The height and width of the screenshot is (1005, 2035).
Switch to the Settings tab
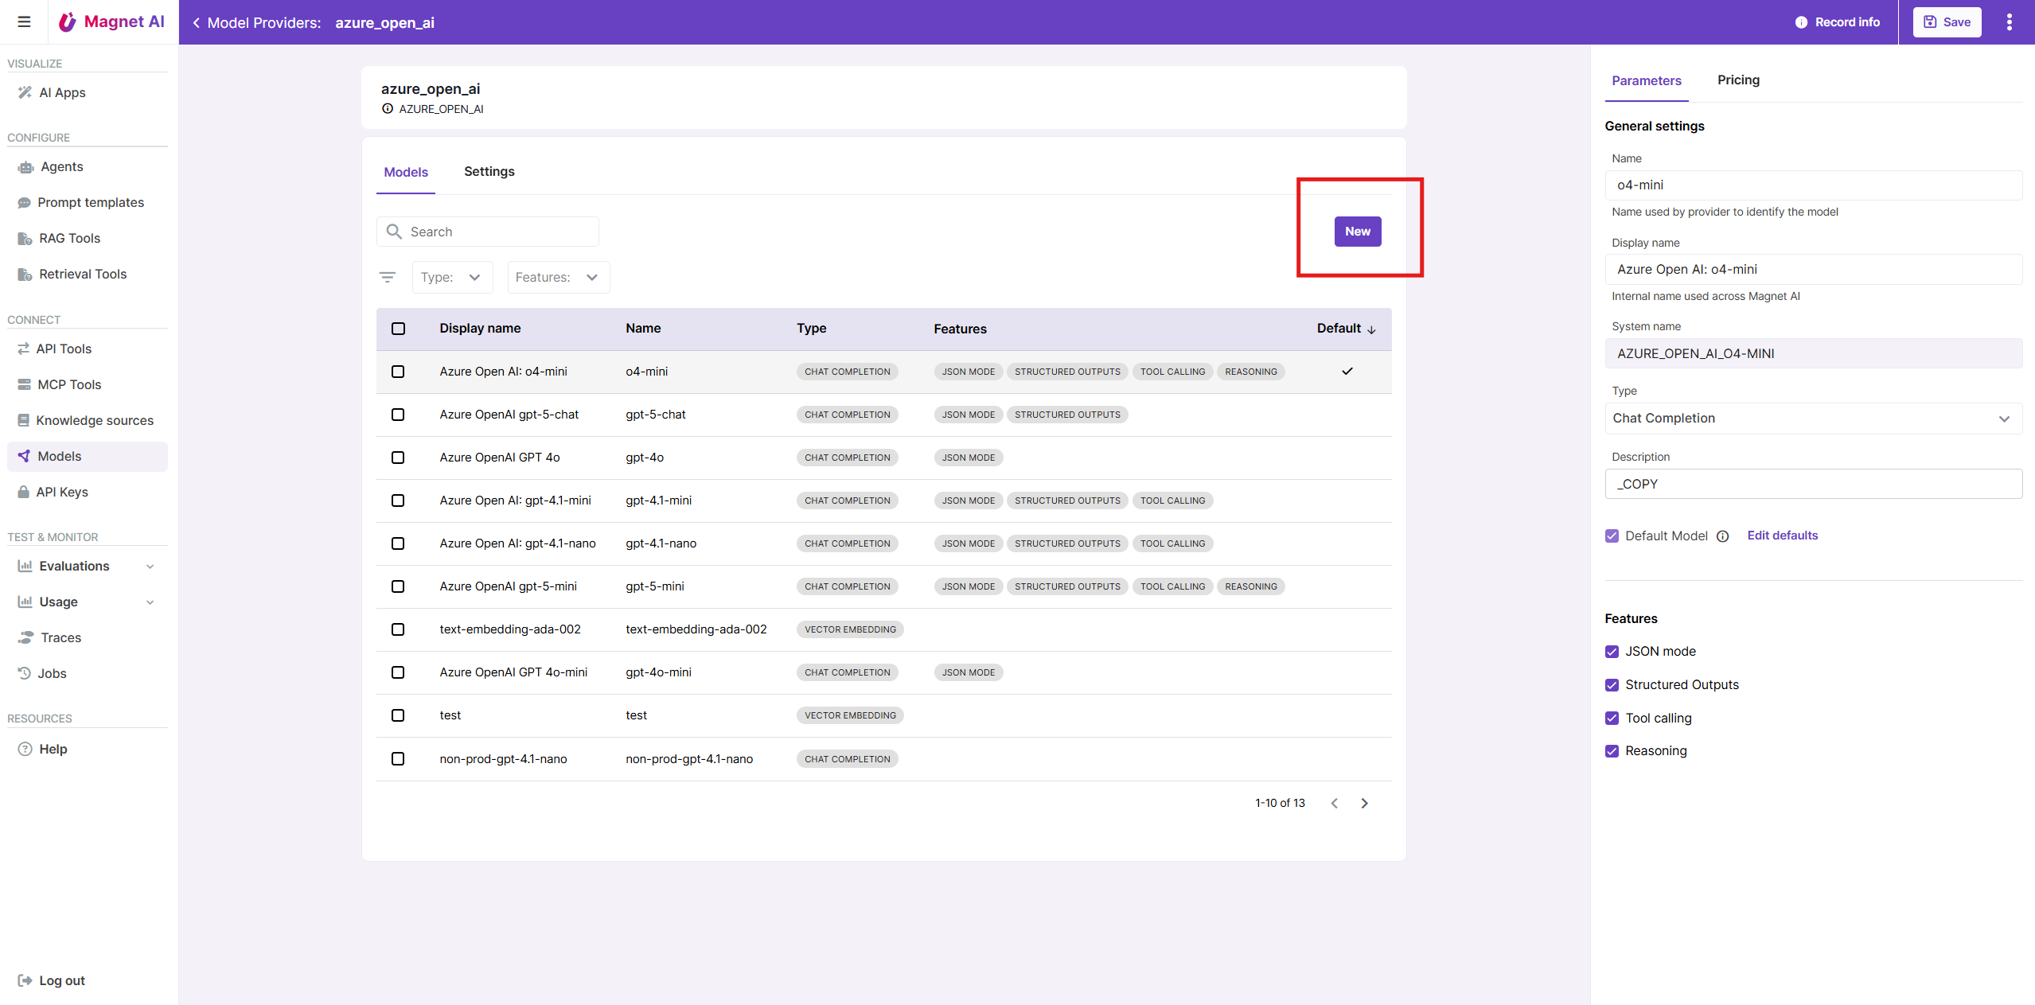(489, 171)
